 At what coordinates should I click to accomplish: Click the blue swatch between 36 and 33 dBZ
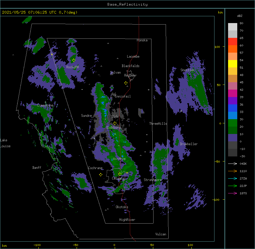pyautogui.click(x=233, y=108)
